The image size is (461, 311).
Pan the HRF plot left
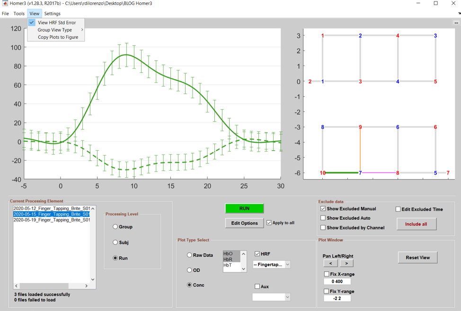(330, 263)
